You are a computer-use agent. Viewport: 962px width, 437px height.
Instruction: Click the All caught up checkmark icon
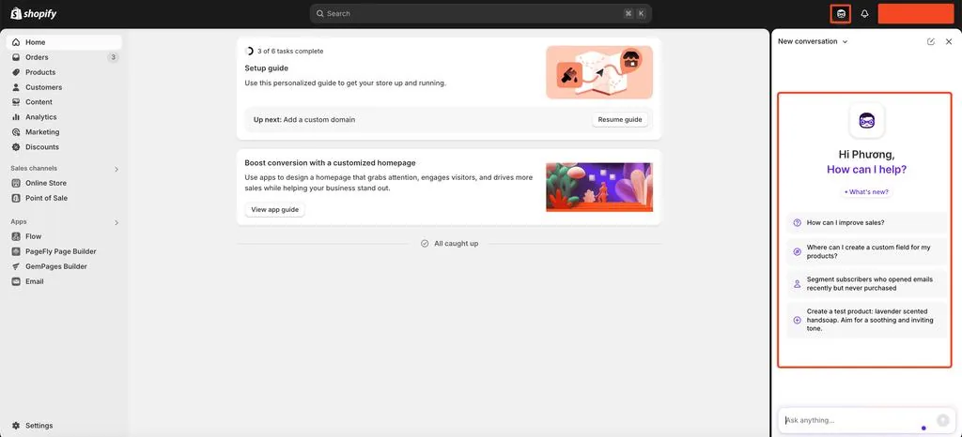(425, 244)
